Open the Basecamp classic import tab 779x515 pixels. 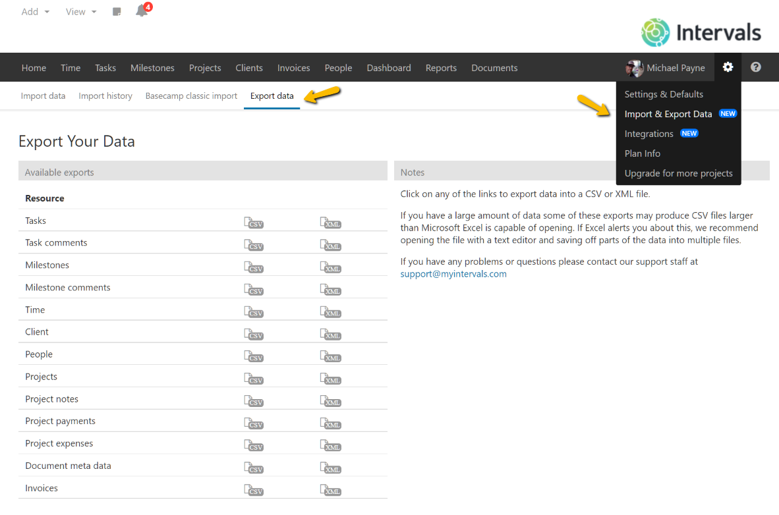[x=191, y=95]
